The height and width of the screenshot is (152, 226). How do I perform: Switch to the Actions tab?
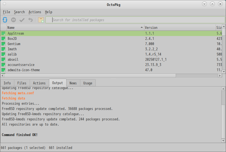point(39,83)
